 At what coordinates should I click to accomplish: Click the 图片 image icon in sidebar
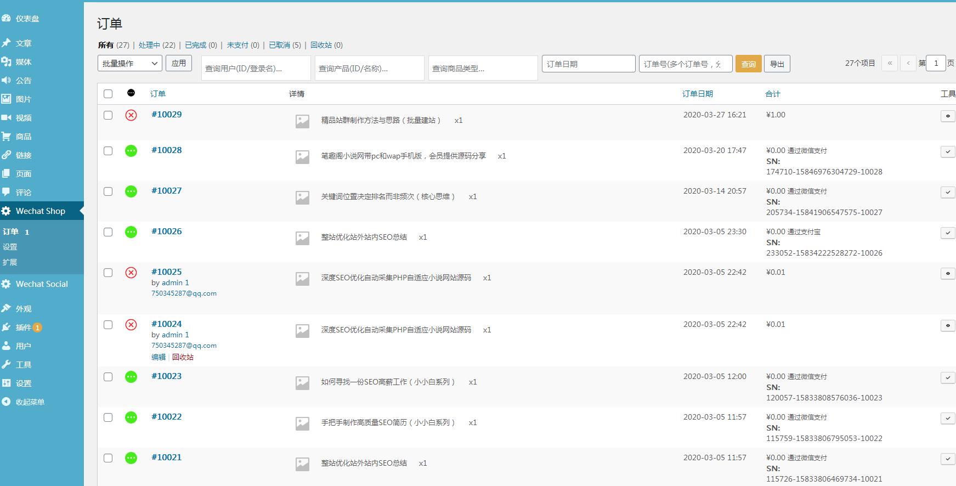(6, 99)
